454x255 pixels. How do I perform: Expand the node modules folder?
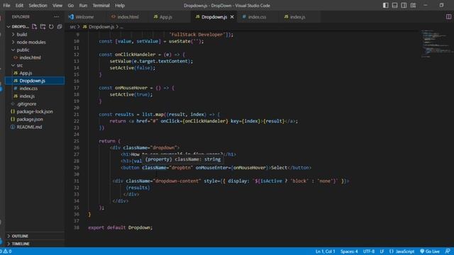click(x=31, y=42)
